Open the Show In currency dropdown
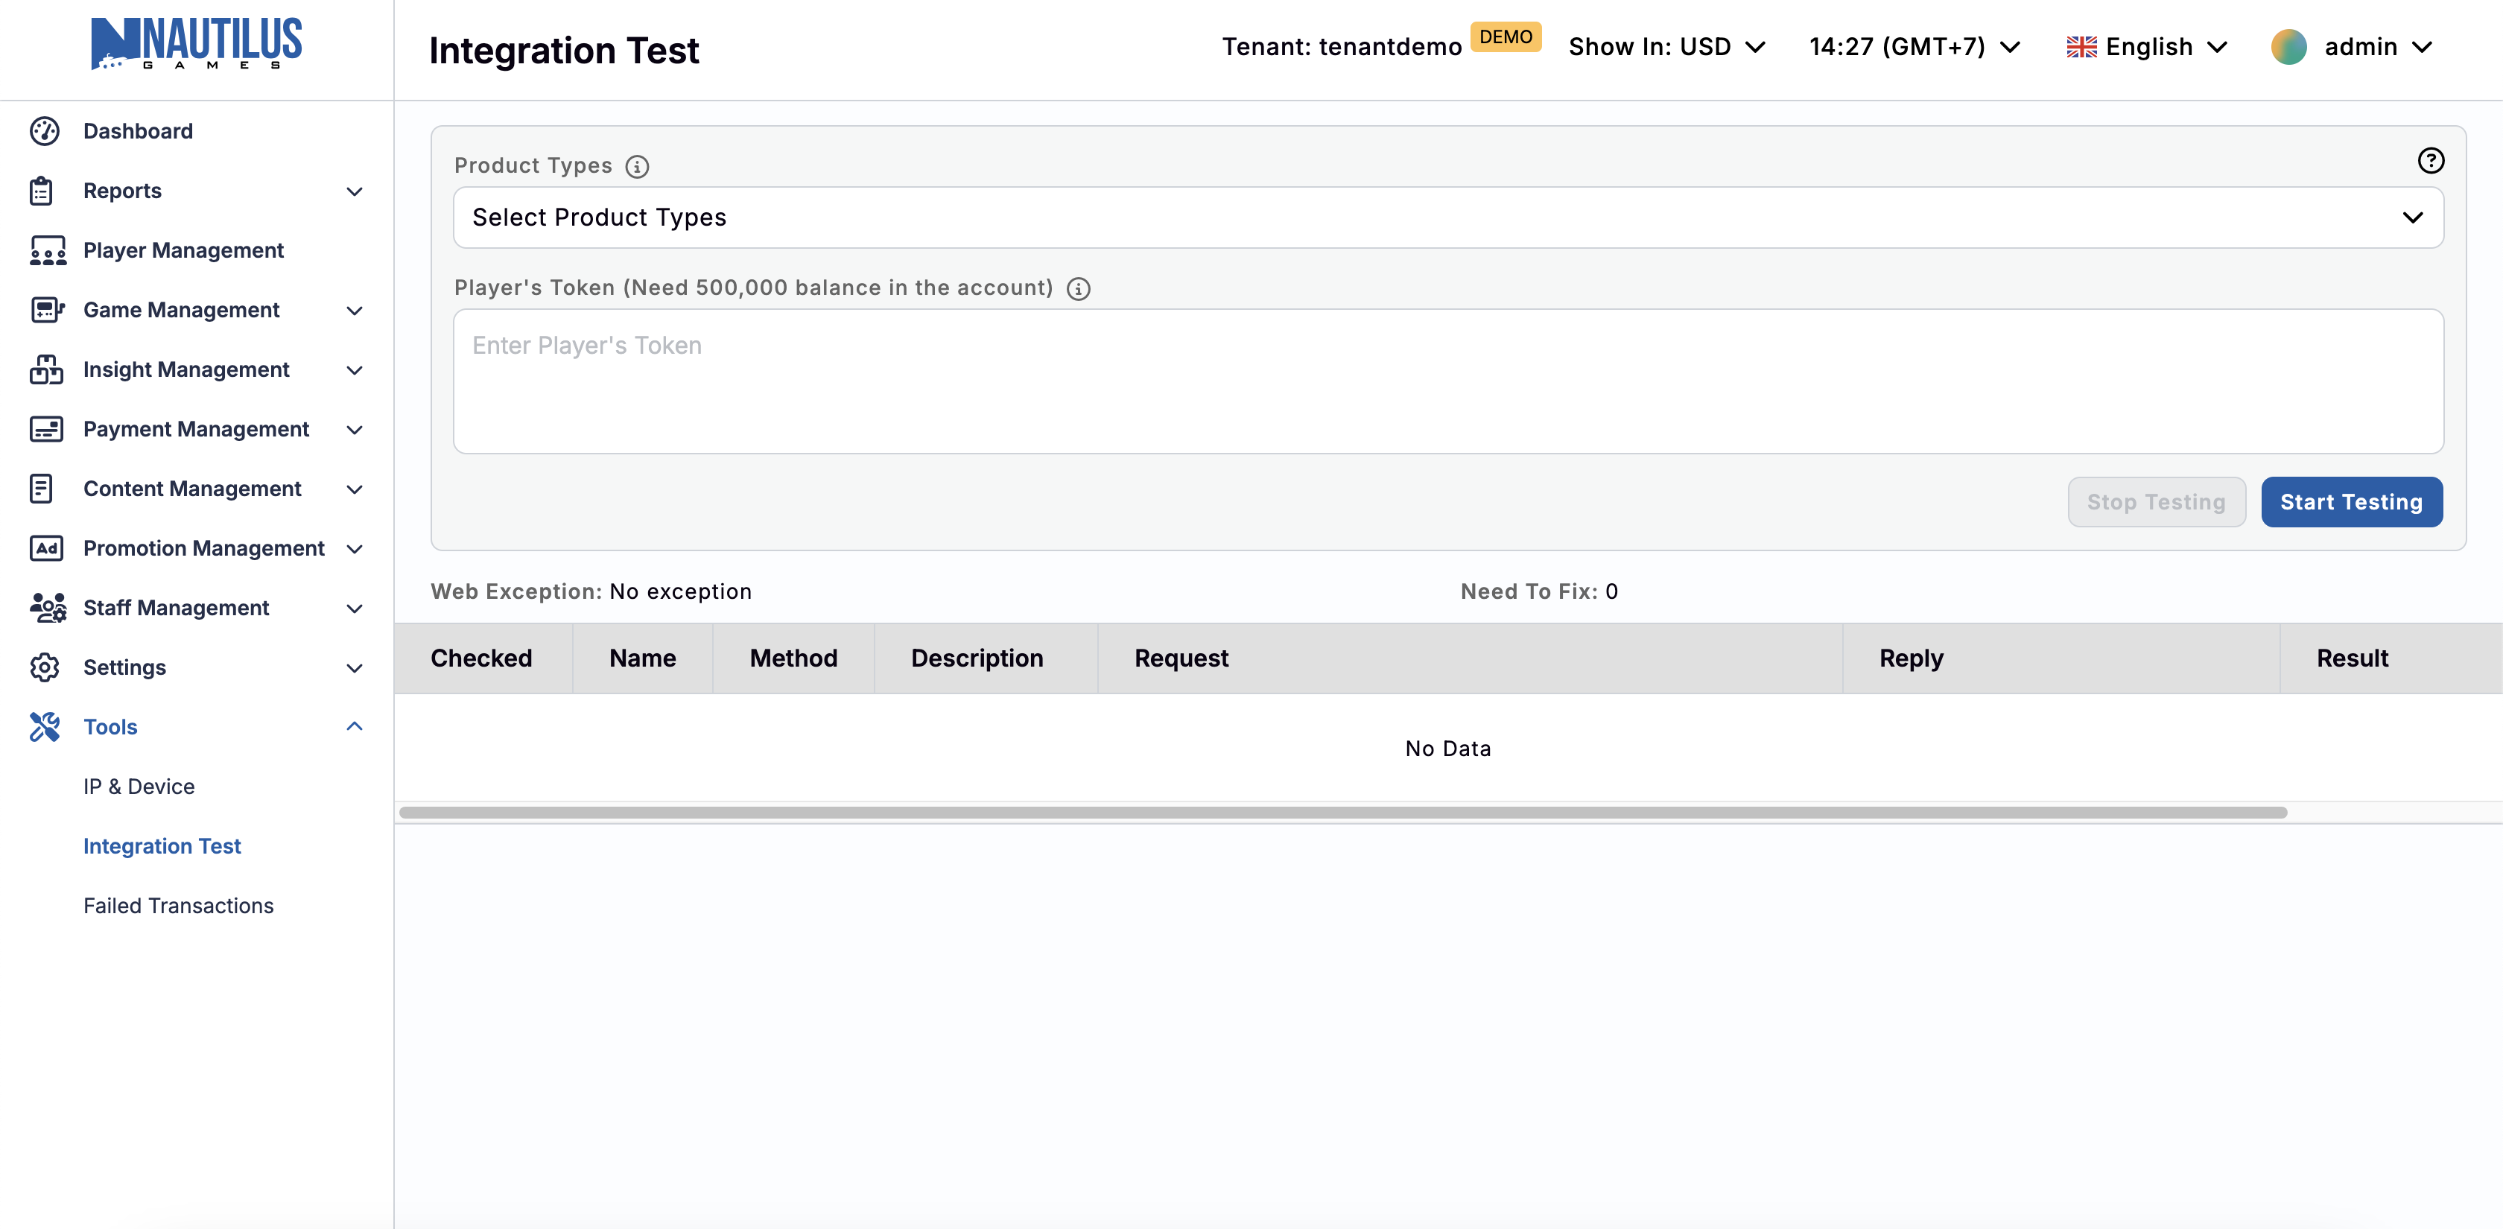2503x1229 pixels. click(x=1666, y=45)
